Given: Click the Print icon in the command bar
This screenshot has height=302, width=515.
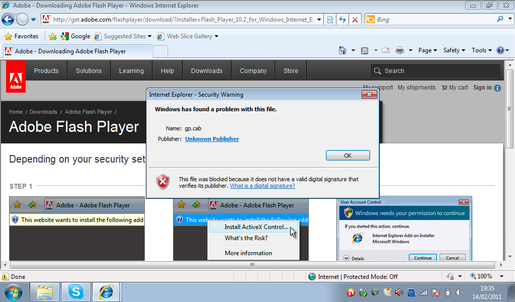Looking at the screenshot, I should click(x=400, y=50).
